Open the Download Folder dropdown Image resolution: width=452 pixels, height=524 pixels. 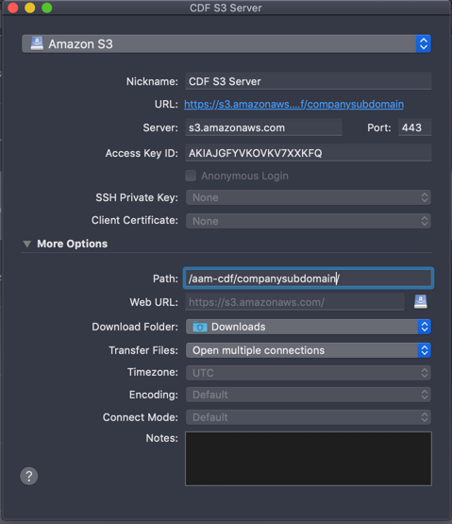(309, 327)
